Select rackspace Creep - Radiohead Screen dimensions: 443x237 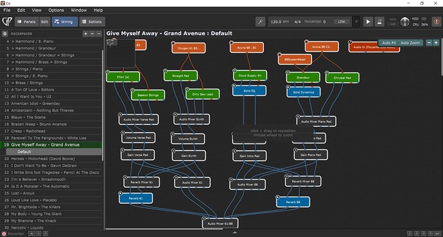(x=51, y=131)
